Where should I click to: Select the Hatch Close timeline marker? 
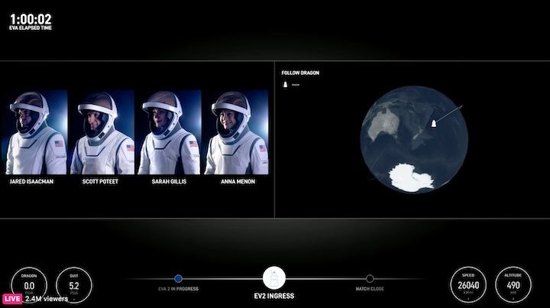point(370,279)
